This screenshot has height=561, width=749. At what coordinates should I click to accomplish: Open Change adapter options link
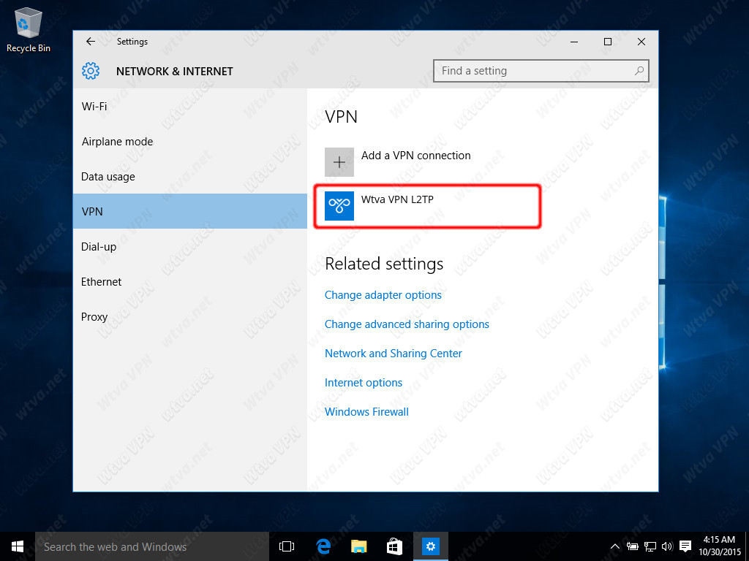(x=383, y=295)
